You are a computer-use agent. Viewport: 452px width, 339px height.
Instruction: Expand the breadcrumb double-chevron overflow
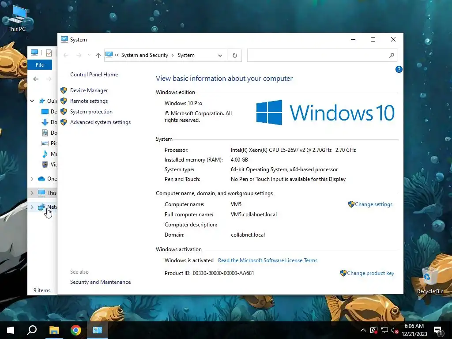tap(117, 55)
